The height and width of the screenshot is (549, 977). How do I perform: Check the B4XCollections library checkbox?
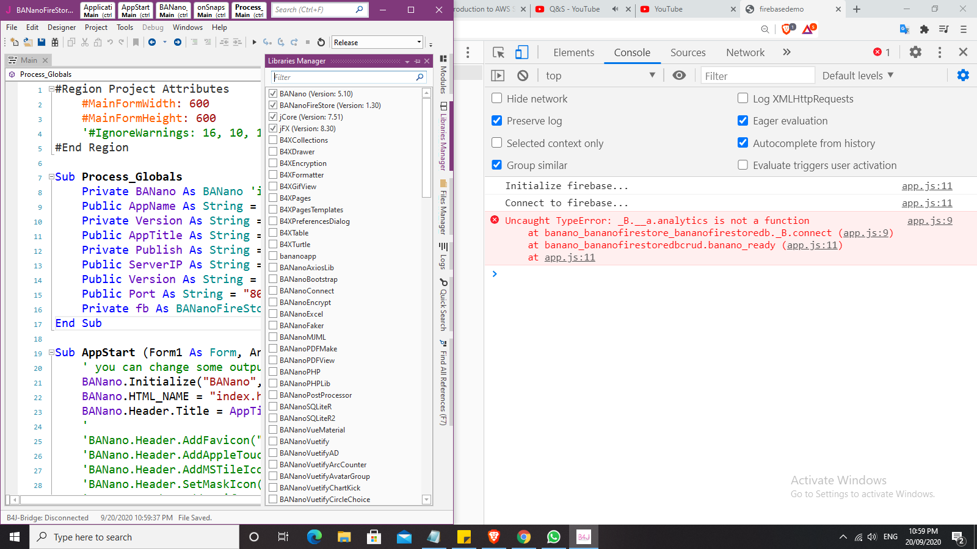273,140
